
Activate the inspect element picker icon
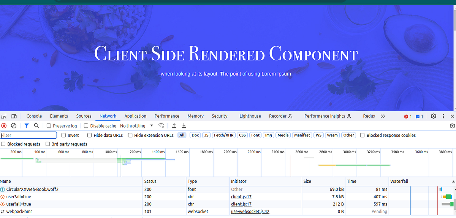pyautogui.click(x=4, y=116)
